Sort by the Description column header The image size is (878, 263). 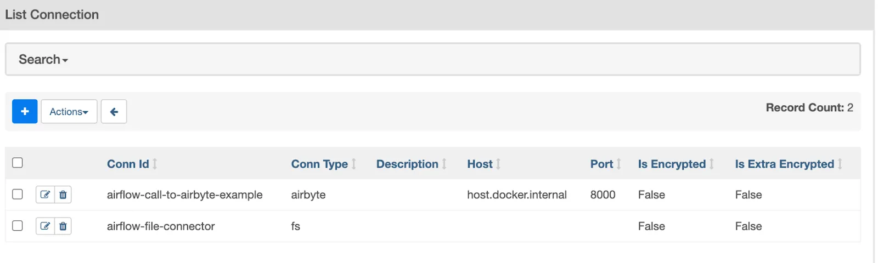tap(407, 164)
